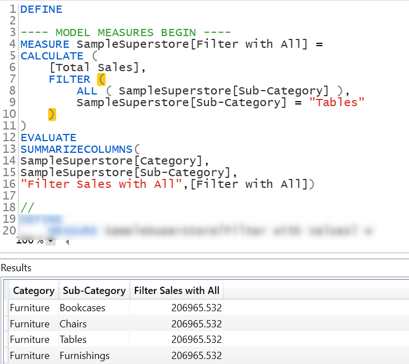Click the horizontal scrollbar left arrow
This screenshot has height=364, width=409.
point(68,242)
